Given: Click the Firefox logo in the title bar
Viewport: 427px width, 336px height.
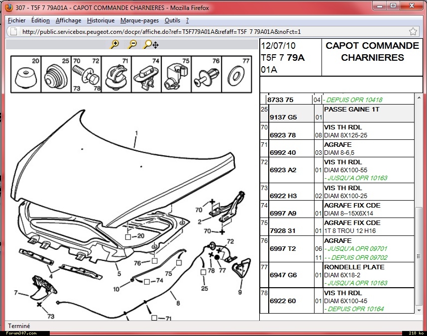Looking at the screenshot, I should (9, 7).
